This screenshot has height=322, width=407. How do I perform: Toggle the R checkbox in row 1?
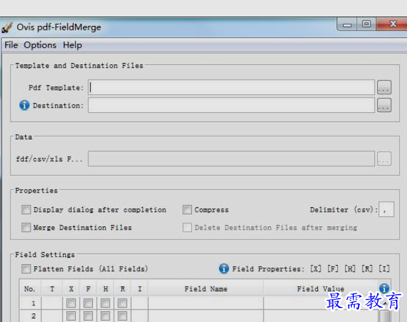click(123, 303)
